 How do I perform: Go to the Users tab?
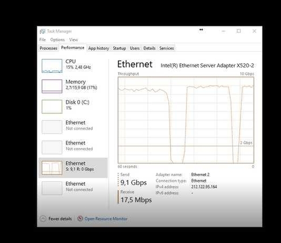[135, 48]
